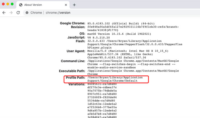200x118 pixels.
Task: Click the Revision hash starting ffe848af
Action: [x=133, y=27]
